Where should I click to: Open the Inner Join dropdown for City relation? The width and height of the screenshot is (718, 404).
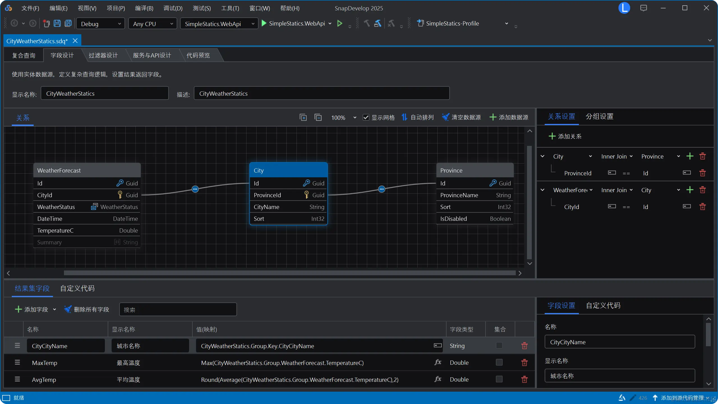tap(617, 156)
